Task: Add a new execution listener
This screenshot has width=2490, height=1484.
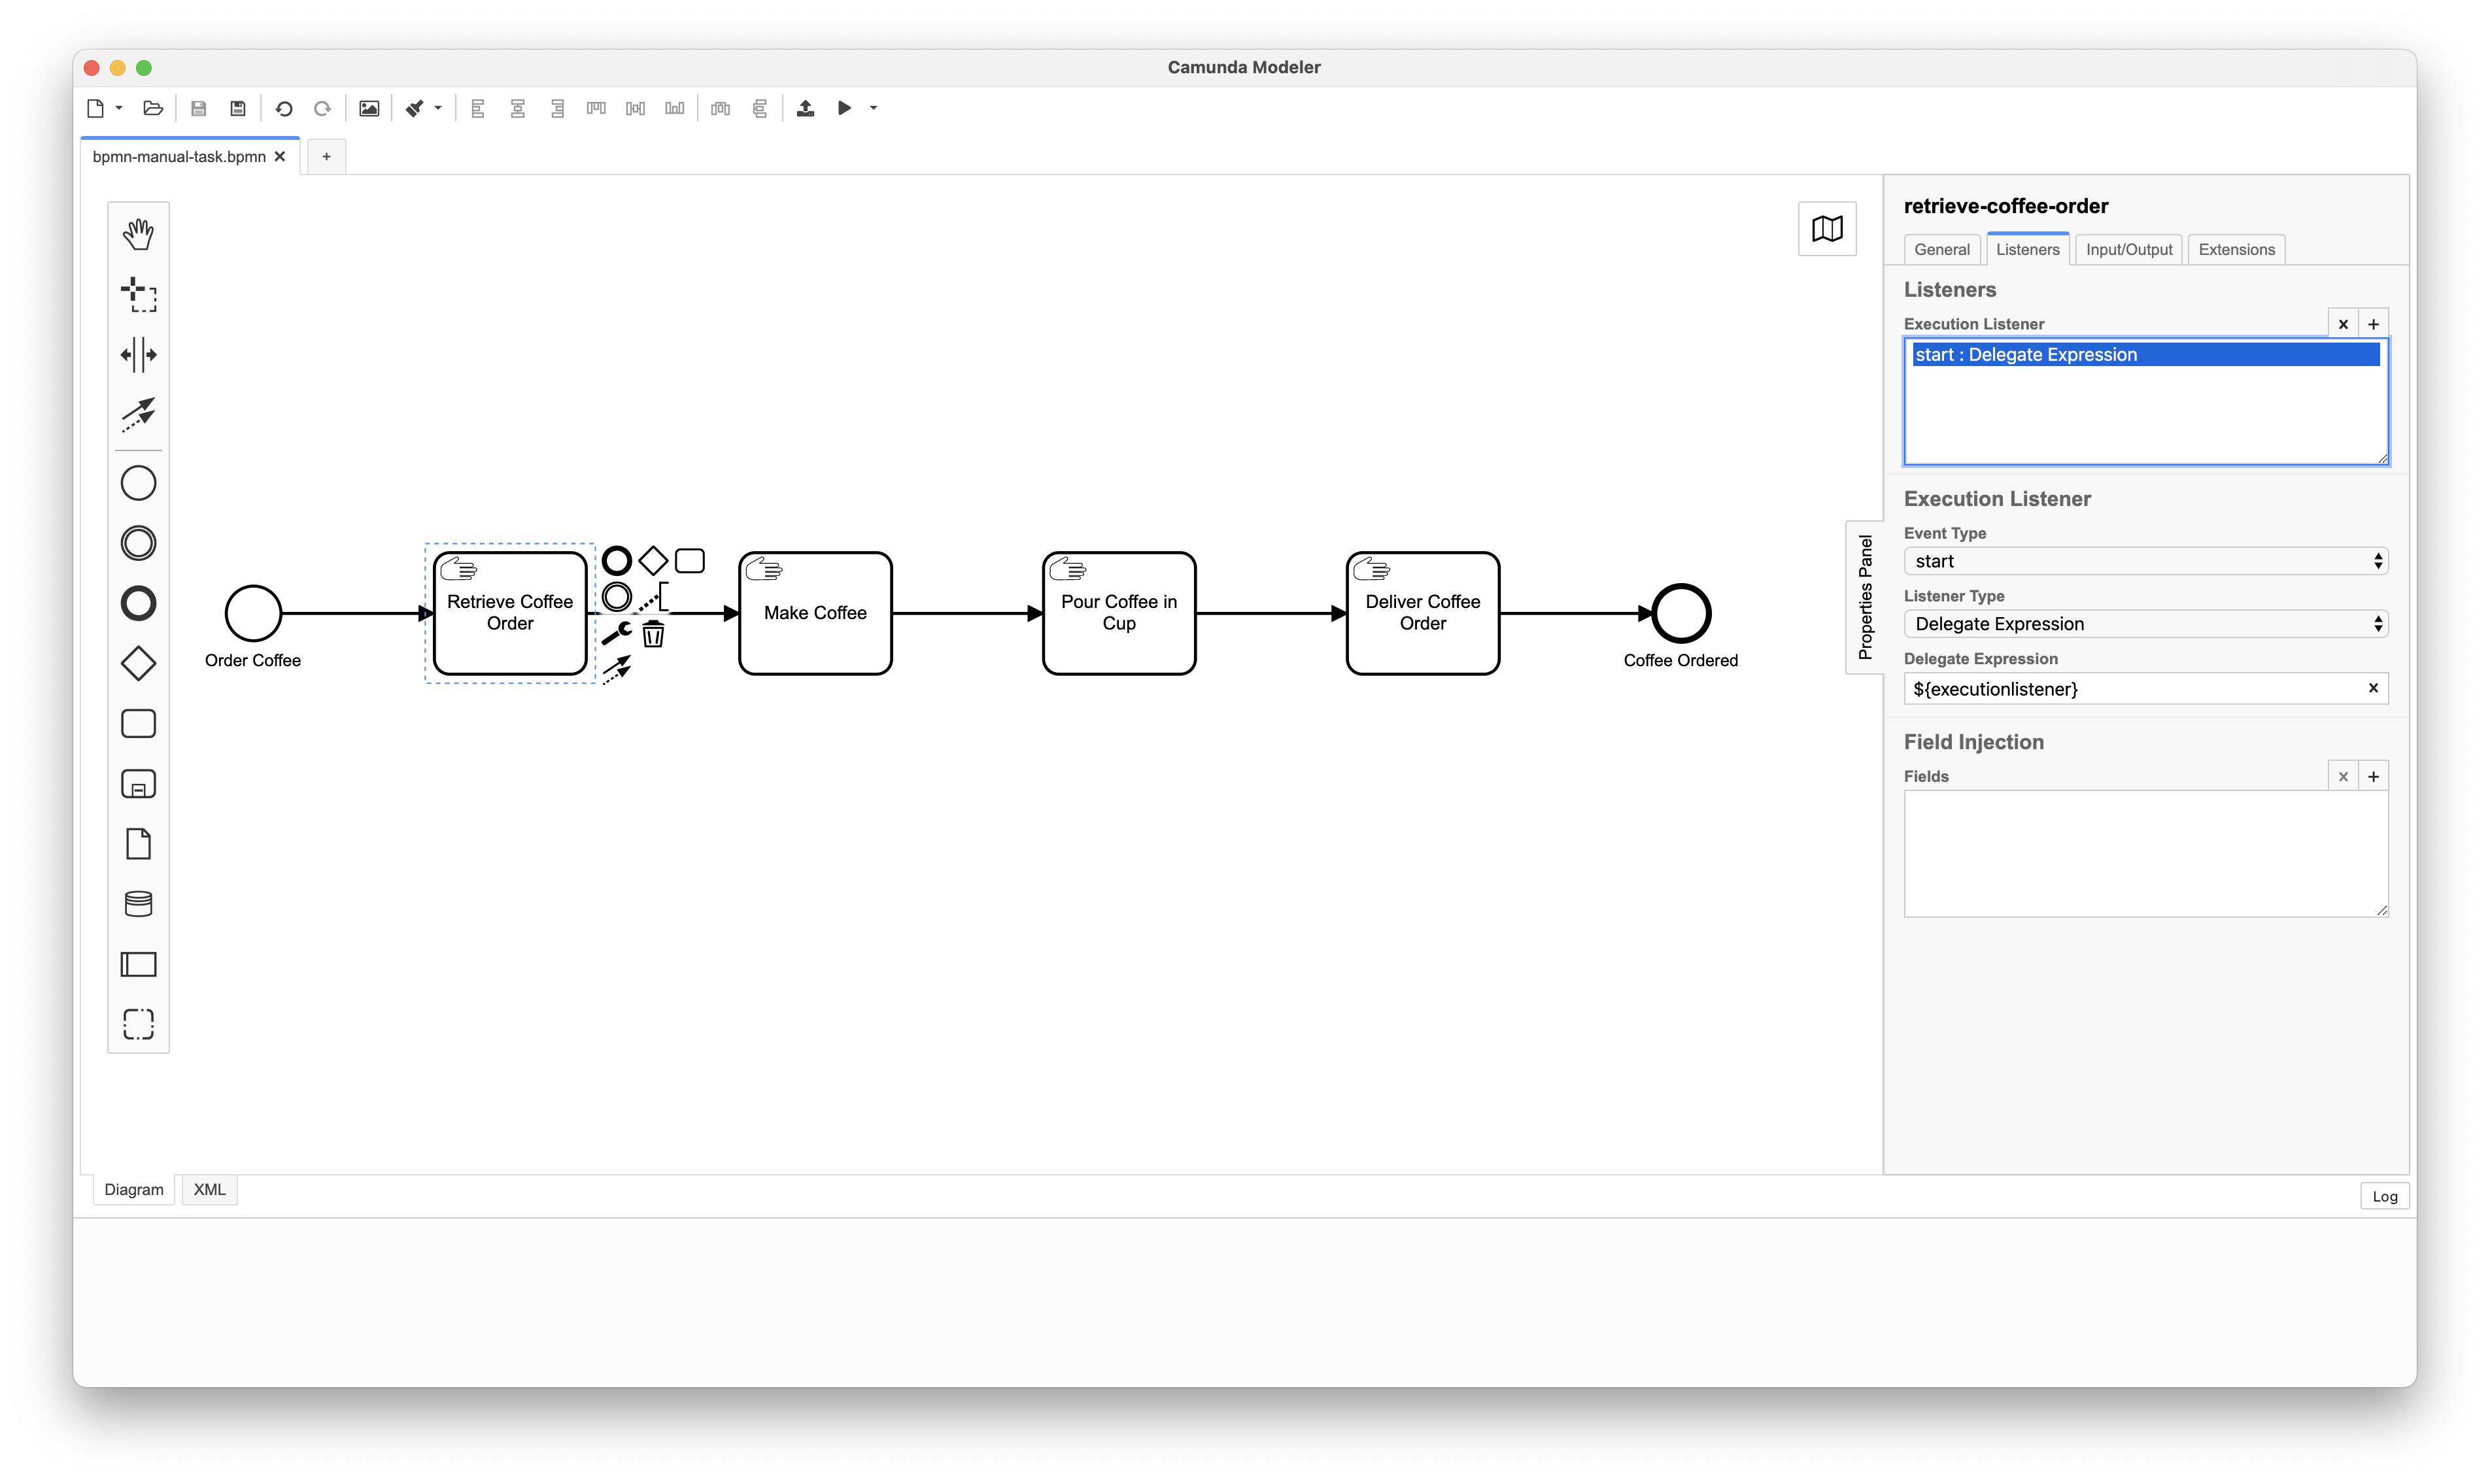Action: [x=2373, y=324]
